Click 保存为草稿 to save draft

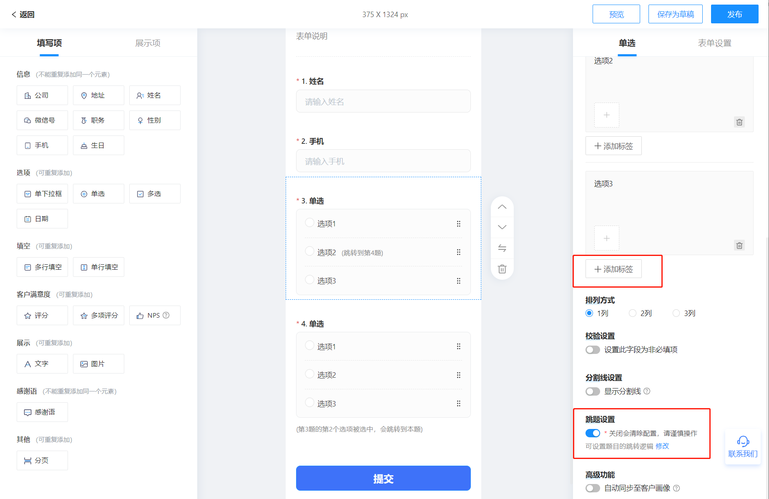tap(676, 14)
